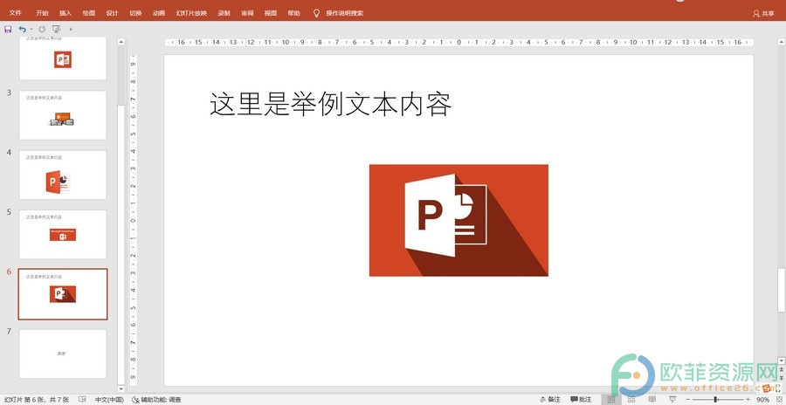Click the lightbulb Tell Me icon
The height and width of the screenshot is (405, 786).
[x=316, y=14]
